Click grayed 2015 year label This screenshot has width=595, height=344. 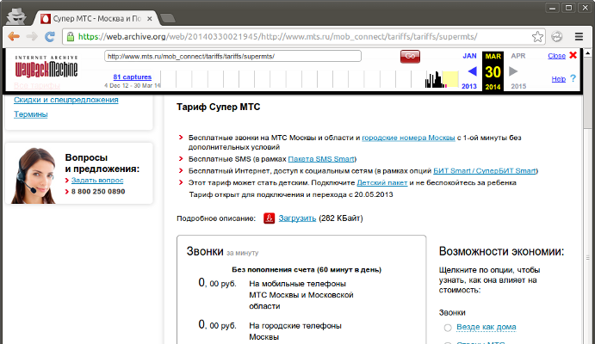[518, 86]
